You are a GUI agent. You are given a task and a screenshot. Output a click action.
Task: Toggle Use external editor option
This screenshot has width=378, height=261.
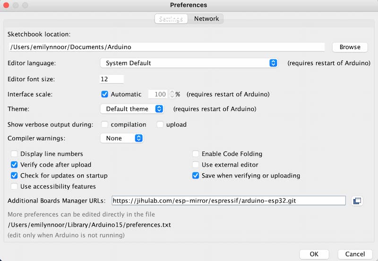click(196, 165)
